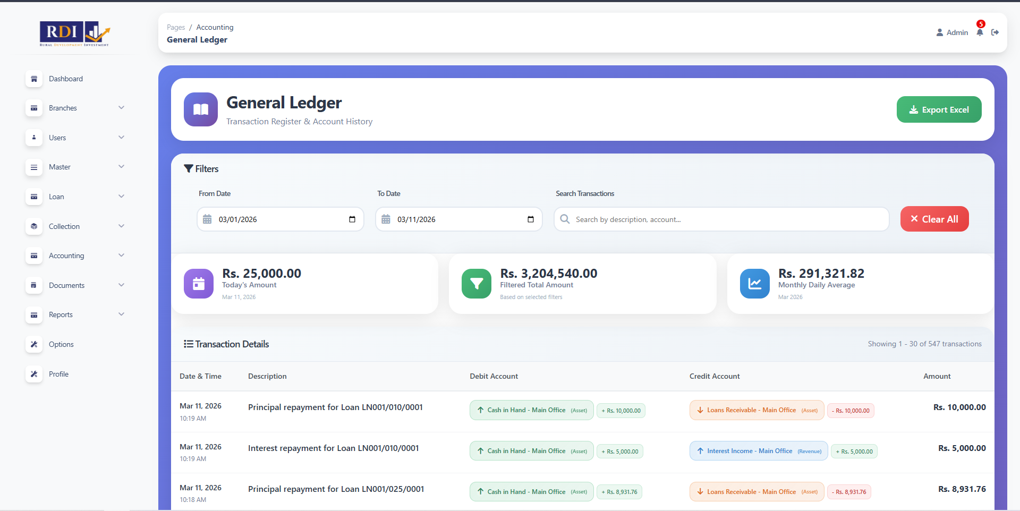Click the notification bell icon
Viewport: 1020px width, 511px height.
click(980, 32)
